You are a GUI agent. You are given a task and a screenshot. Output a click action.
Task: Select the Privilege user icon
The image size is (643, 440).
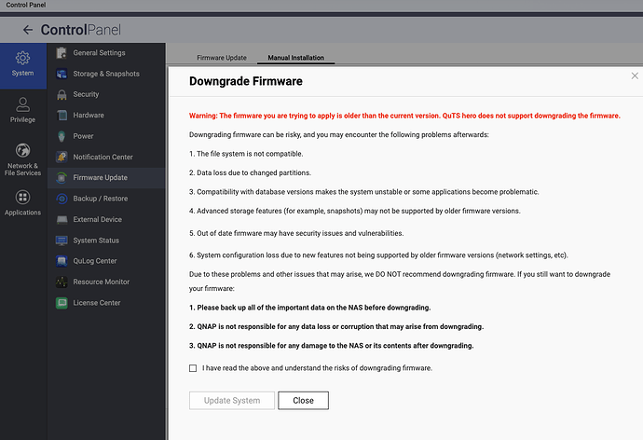click(x=22, y=103)
